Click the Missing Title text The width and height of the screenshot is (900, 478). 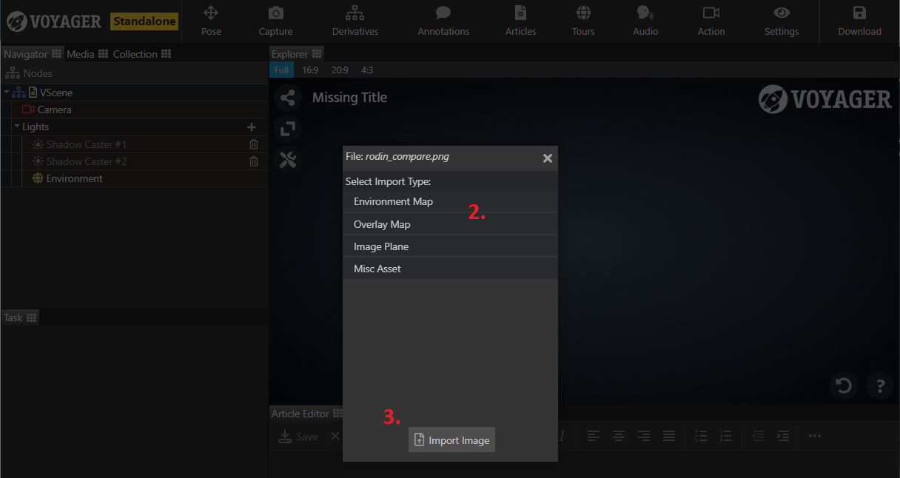(x=349, y=98)
